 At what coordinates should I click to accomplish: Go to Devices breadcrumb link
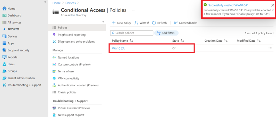tap(70, 3)
